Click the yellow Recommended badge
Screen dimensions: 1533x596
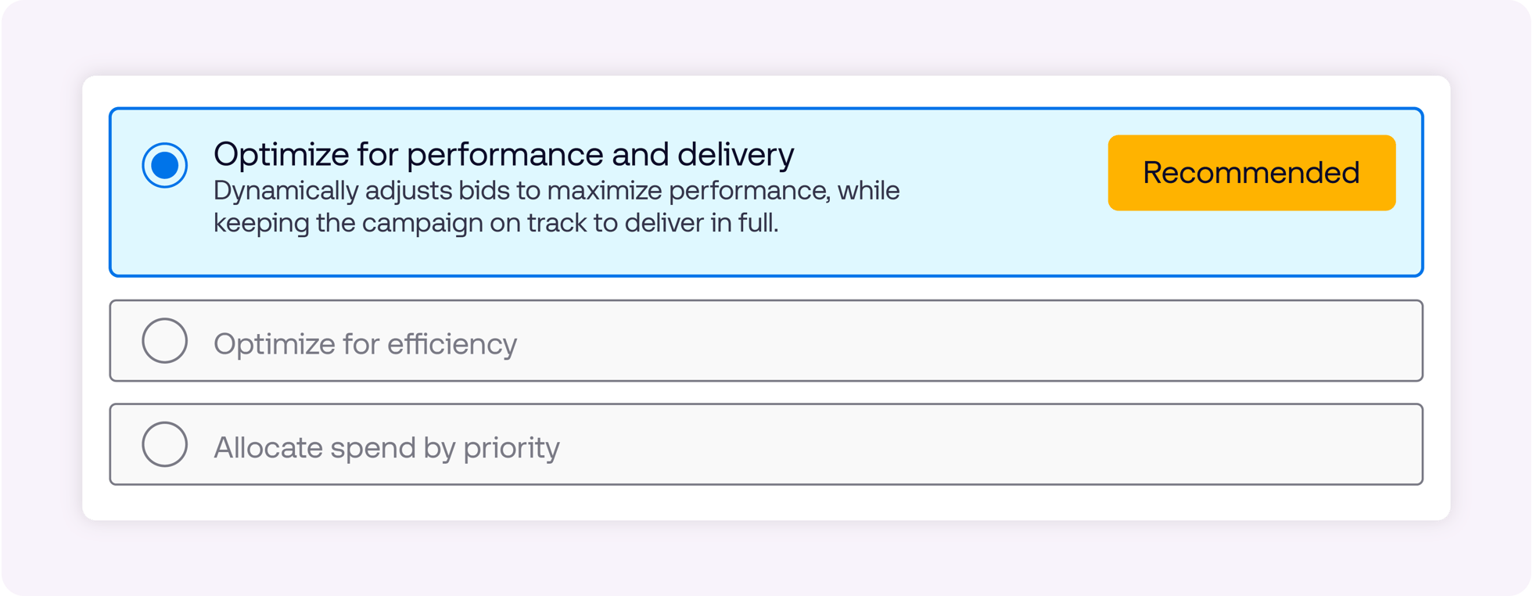tap(1251, 173)
